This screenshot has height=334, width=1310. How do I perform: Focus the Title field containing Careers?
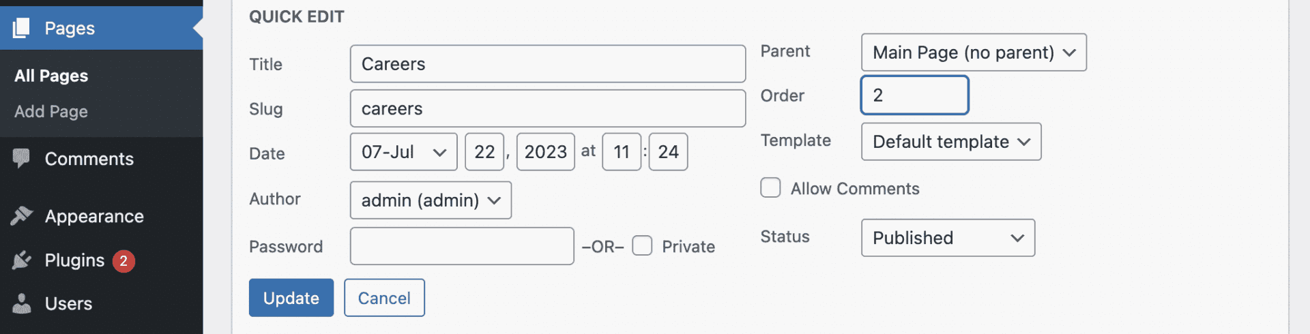click(547, 64)
